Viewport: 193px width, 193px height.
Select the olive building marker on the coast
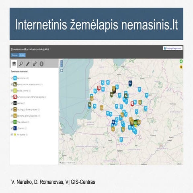pos(90,105)
